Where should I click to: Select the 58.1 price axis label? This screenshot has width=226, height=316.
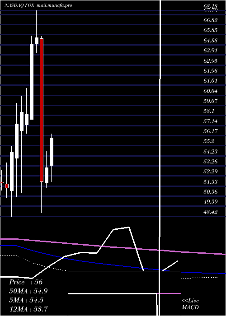(209, 111)
